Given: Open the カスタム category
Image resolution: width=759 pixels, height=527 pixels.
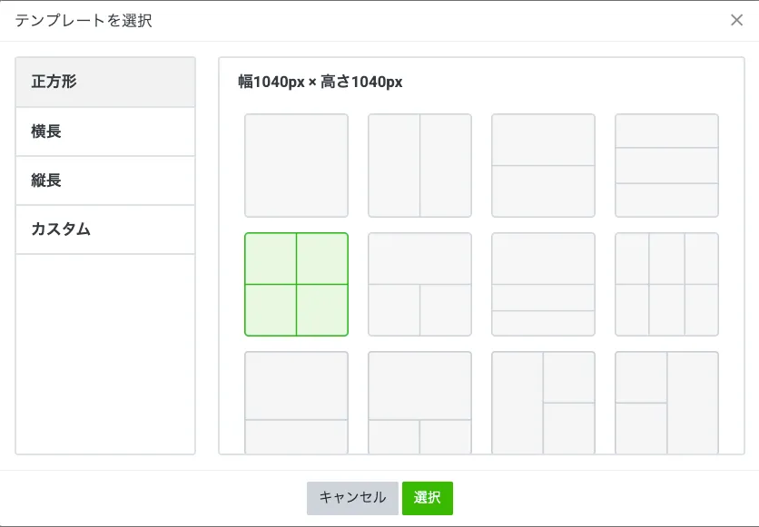Looking at the screenshot, I should pos(105,229).
